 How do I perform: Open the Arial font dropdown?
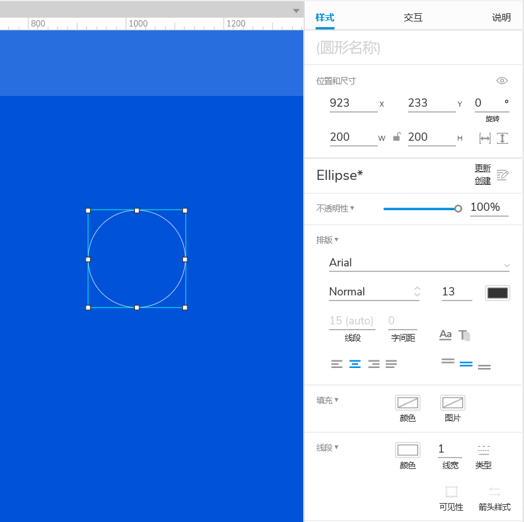point(419,263)
